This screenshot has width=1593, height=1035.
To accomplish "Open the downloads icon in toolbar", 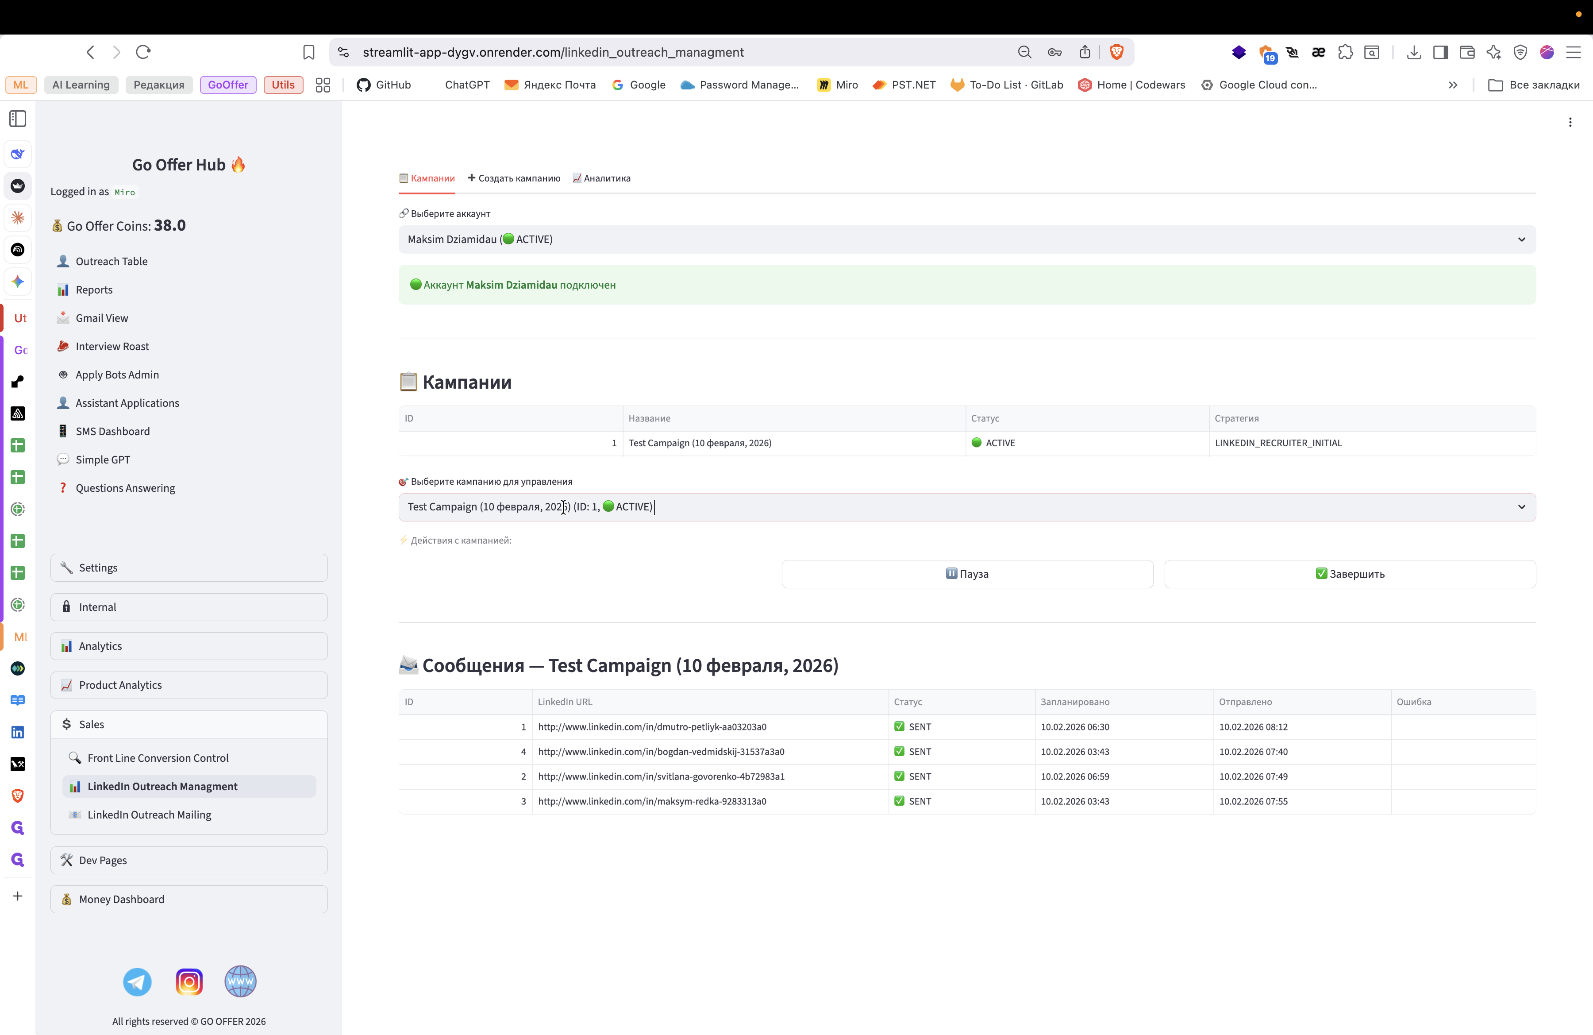I will [x=1414, y=52].
